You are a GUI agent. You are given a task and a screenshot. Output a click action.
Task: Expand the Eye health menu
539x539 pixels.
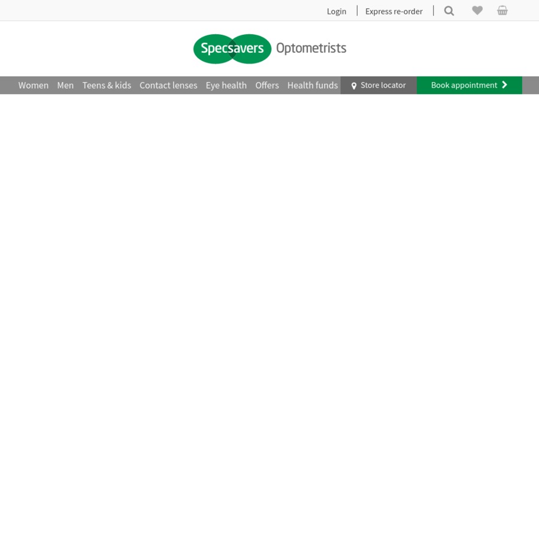[226, 85]
